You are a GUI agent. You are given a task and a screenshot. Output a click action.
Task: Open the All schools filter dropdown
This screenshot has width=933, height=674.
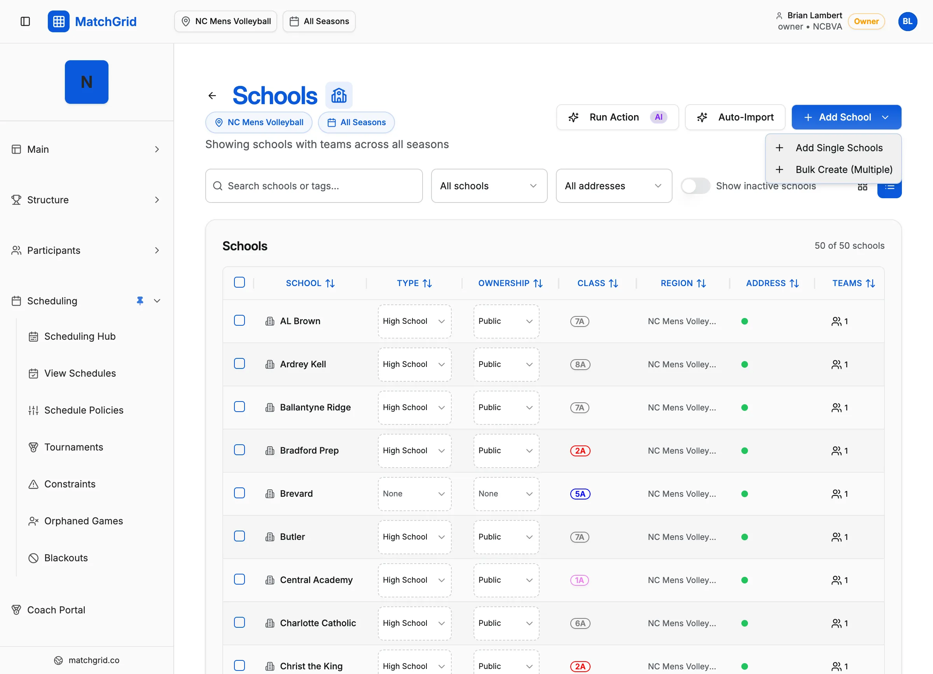coord(489,186)
